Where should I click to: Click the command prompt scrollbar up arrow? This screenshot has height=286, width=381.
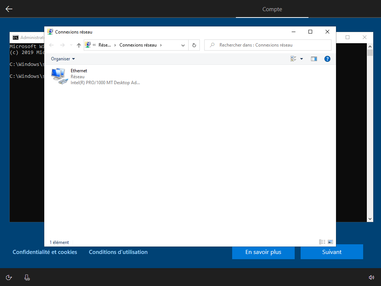click(370, 47)
